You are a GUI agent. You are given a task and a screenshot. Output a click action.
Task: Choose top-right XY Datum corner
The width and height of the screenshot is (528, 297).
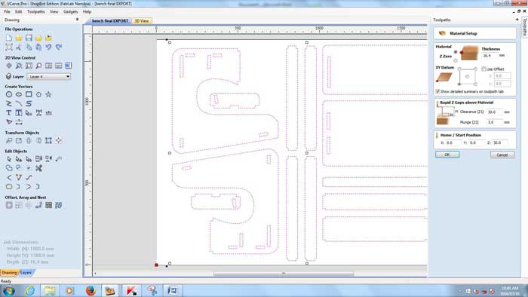tap(475, 69)
